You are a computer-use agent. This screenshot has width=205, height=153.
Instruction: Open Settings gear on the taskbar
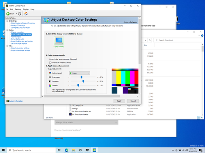pos(80,150)
